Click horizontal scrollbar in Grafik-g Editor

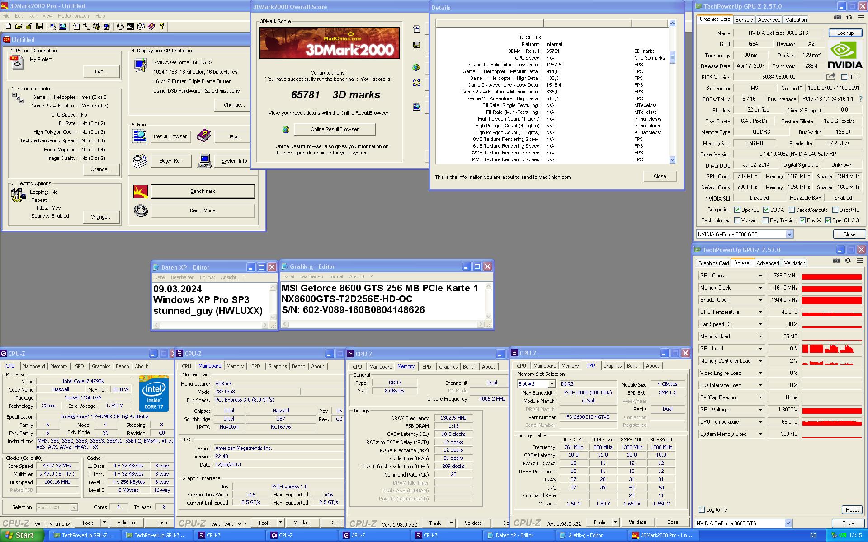pos(383,324)
